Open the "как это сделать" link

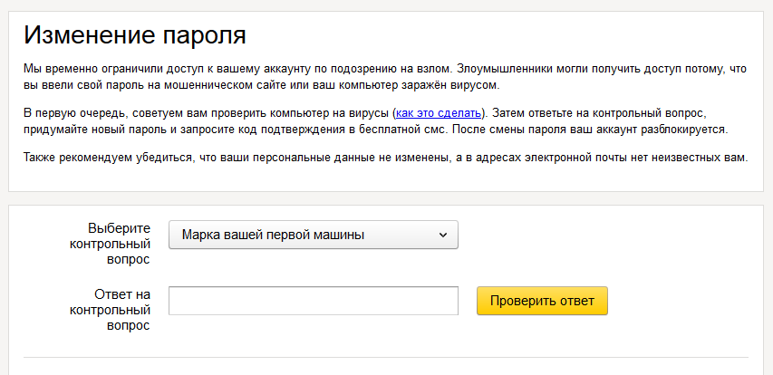click(438, 113)
